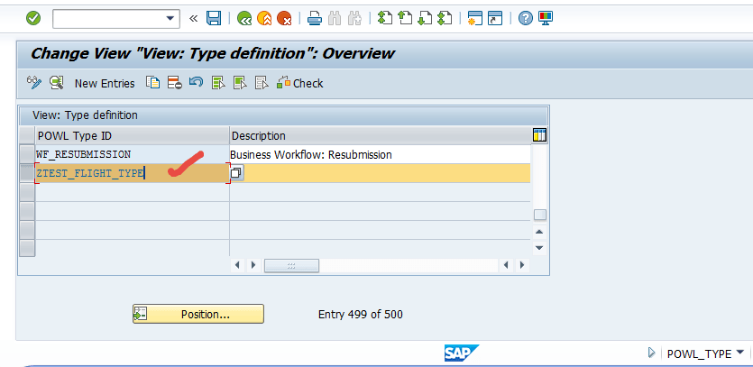Click the green Enter checkmark icon

(x=32, y=18)
